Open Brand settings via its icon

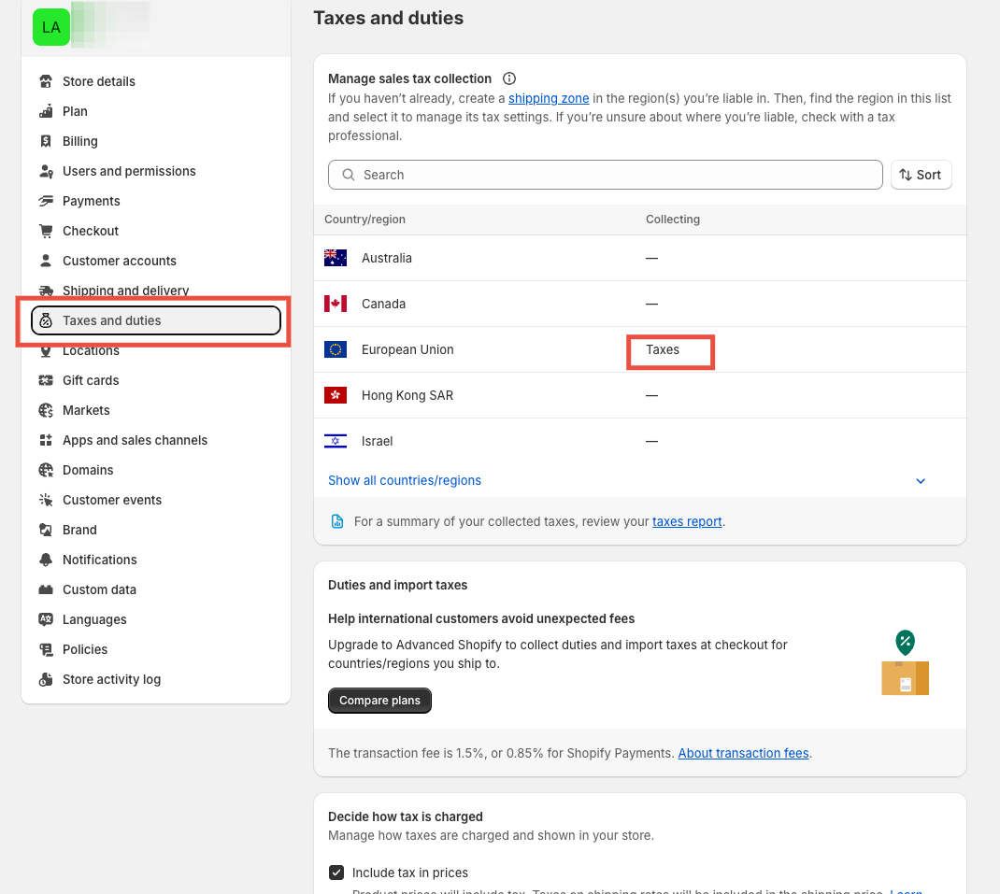45,530
